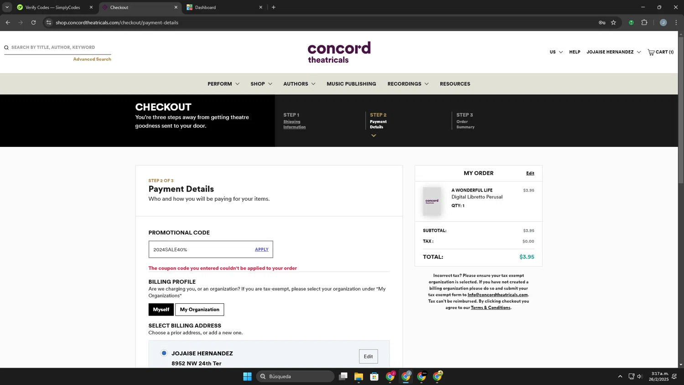Open Resources menu item
Image resolution: width=684 pixels, height=385 pixels.
click(x=455, y=84)
